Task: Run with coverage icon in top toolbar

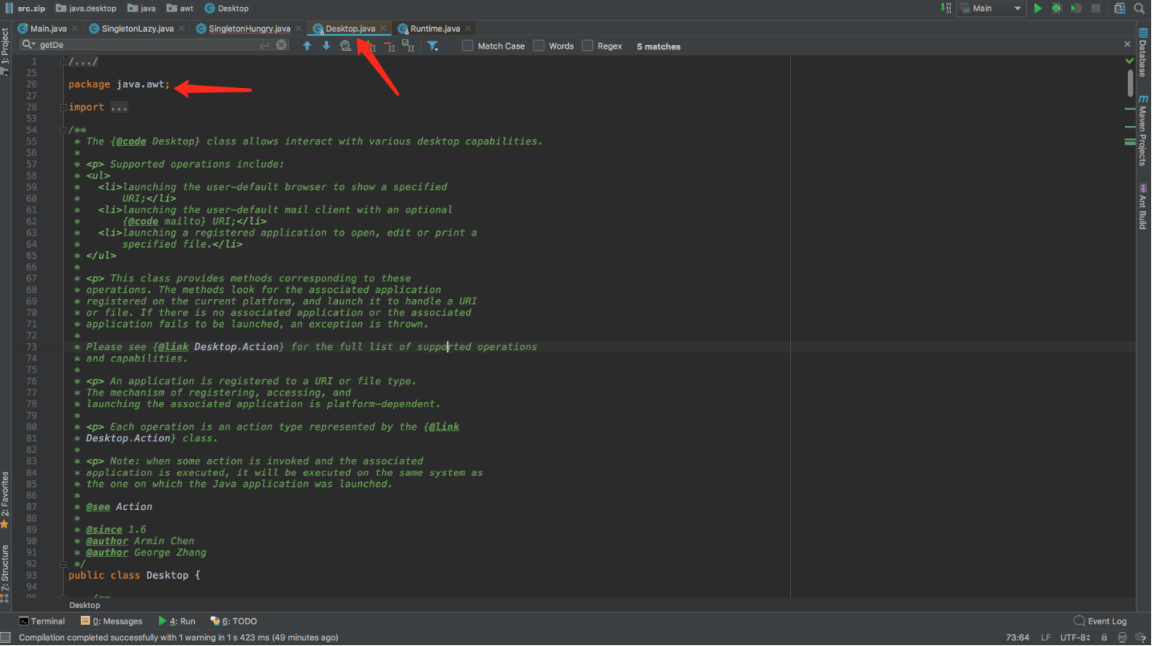Action: pyautogui.click(x=1076, y=8)
